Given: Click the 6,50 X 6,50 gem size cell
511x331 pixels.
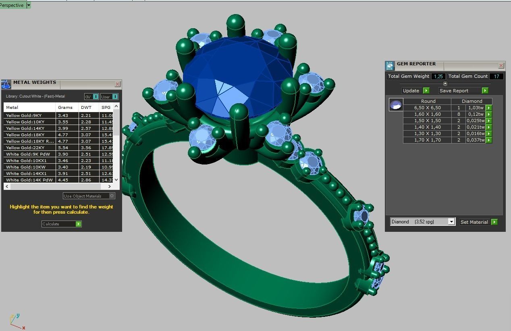Looking at the screenshot, I should [427, 108].
